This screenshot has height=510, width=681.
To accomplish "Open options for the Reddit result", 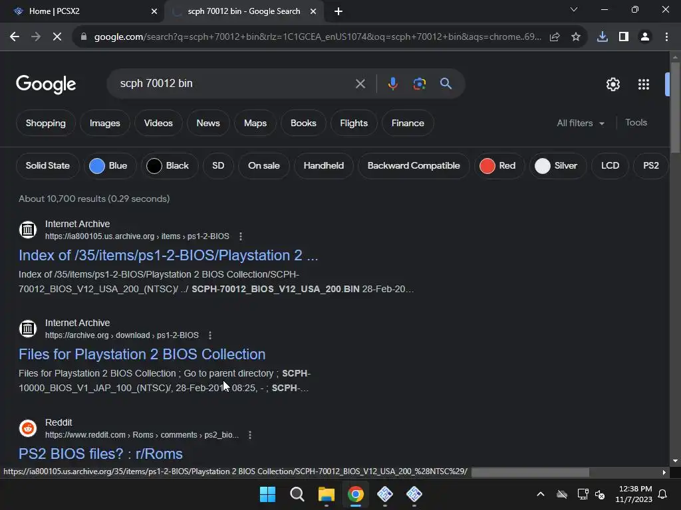I will pos(250,435).
